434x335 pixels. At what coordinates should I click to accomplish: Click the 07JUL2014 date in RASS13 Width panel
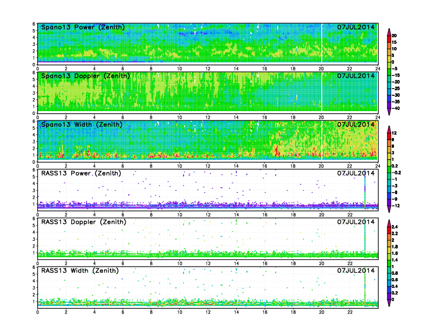[356, 270]
